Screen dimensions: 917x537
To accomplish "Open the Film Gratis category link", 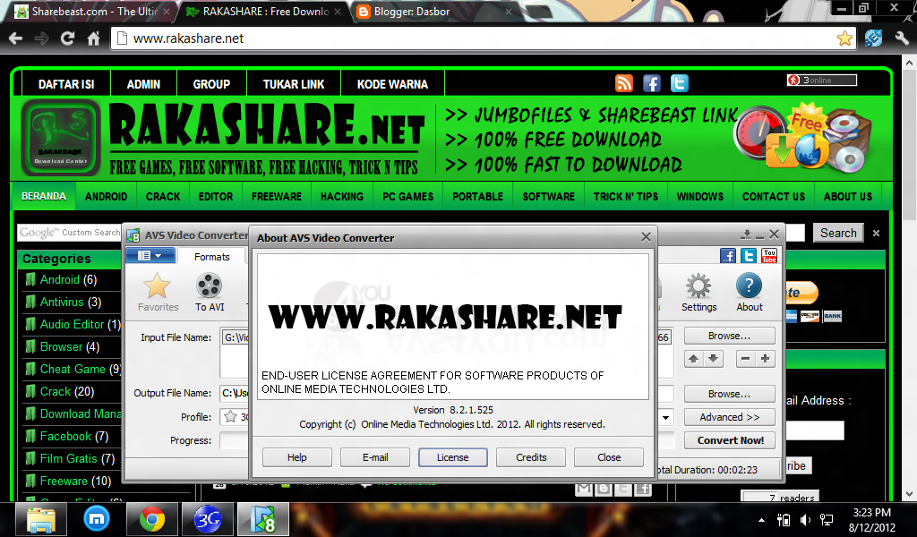I will pos(68,458).
